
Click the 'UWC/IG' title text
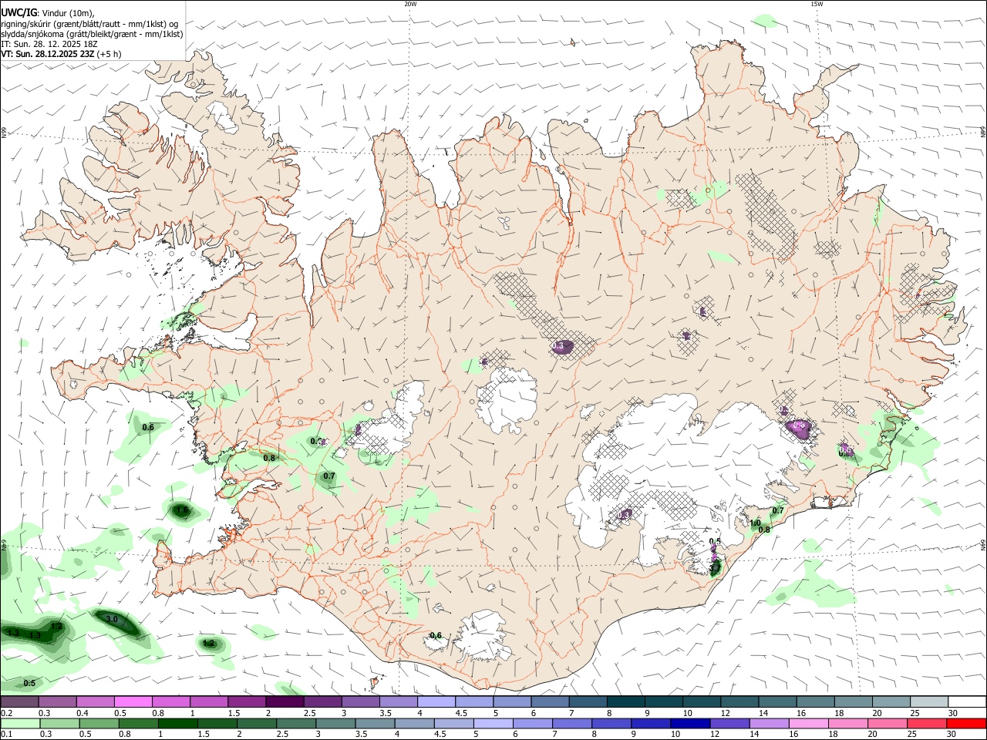tap(19, 12)
